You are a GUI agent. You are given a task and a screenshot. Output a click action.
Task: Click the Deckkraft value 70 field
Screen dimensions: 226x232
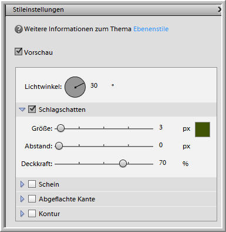pyautogui.click(x=163, y=163)
